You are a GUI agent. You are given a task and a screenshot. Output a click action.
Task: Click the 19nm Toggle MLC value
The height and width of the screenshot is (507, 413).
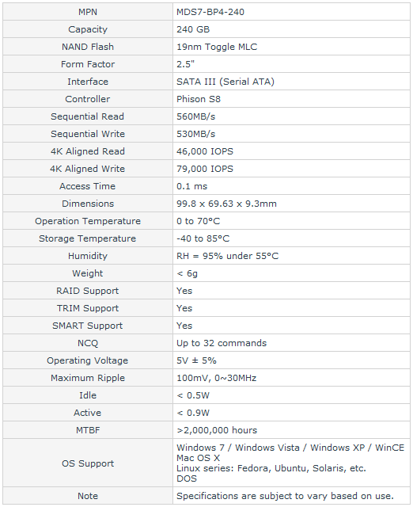click(x=217, y=47)
